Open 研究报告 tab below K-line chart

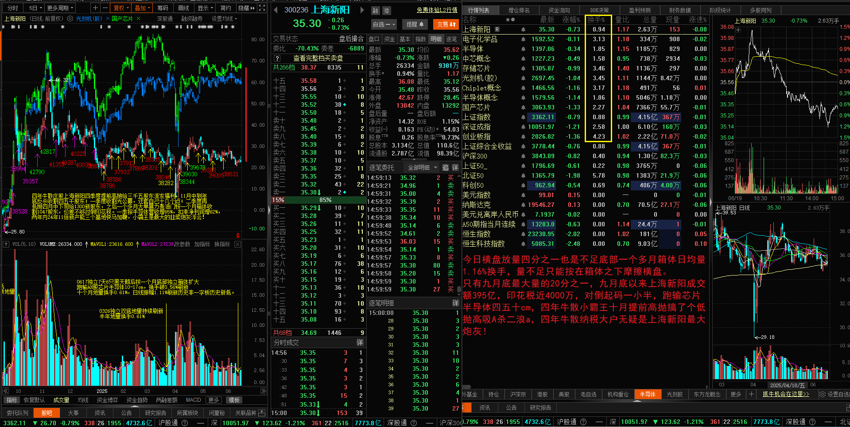coord(155,413)
